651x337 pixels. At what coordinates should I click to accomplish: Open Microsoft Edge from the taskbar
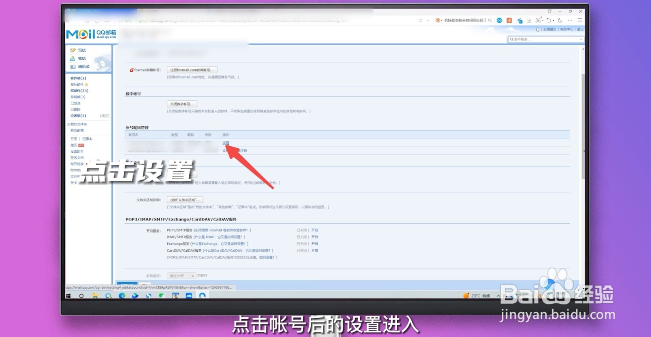pos(122,296)
